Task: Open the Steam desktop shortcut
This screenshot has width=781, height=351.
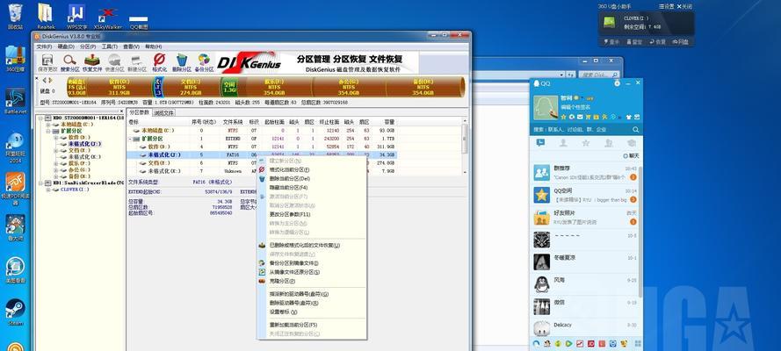Action: (15, 312)
